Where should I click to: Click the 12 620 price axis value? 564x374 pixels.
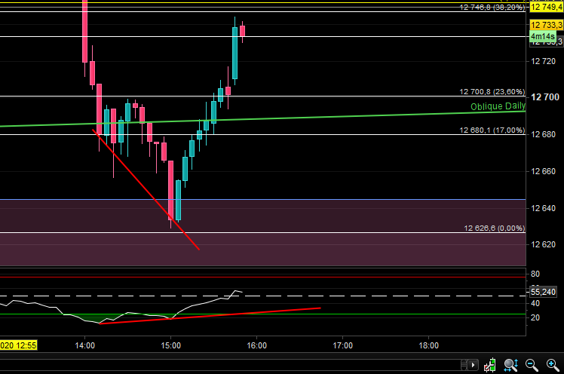543,244
